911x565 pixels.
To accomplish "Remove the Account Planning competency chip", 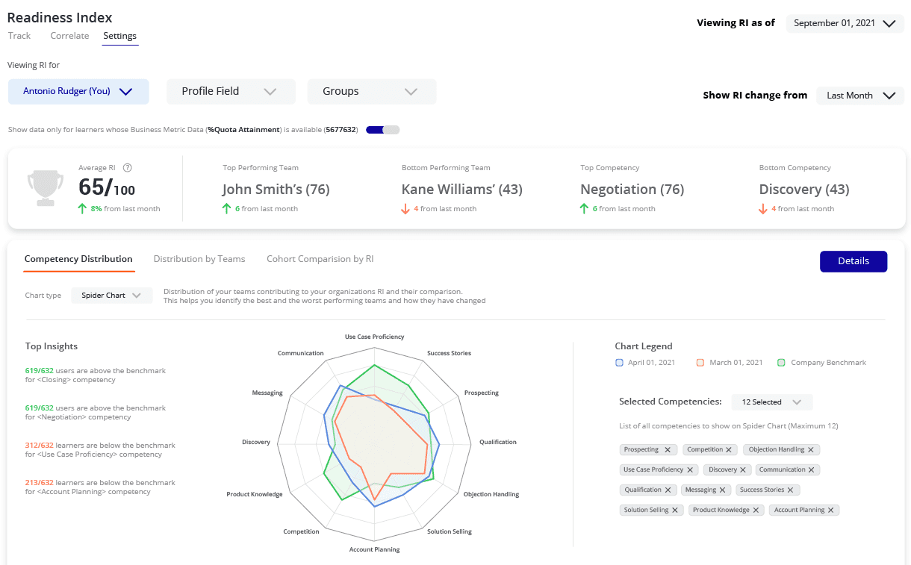I will pos(832,511).
